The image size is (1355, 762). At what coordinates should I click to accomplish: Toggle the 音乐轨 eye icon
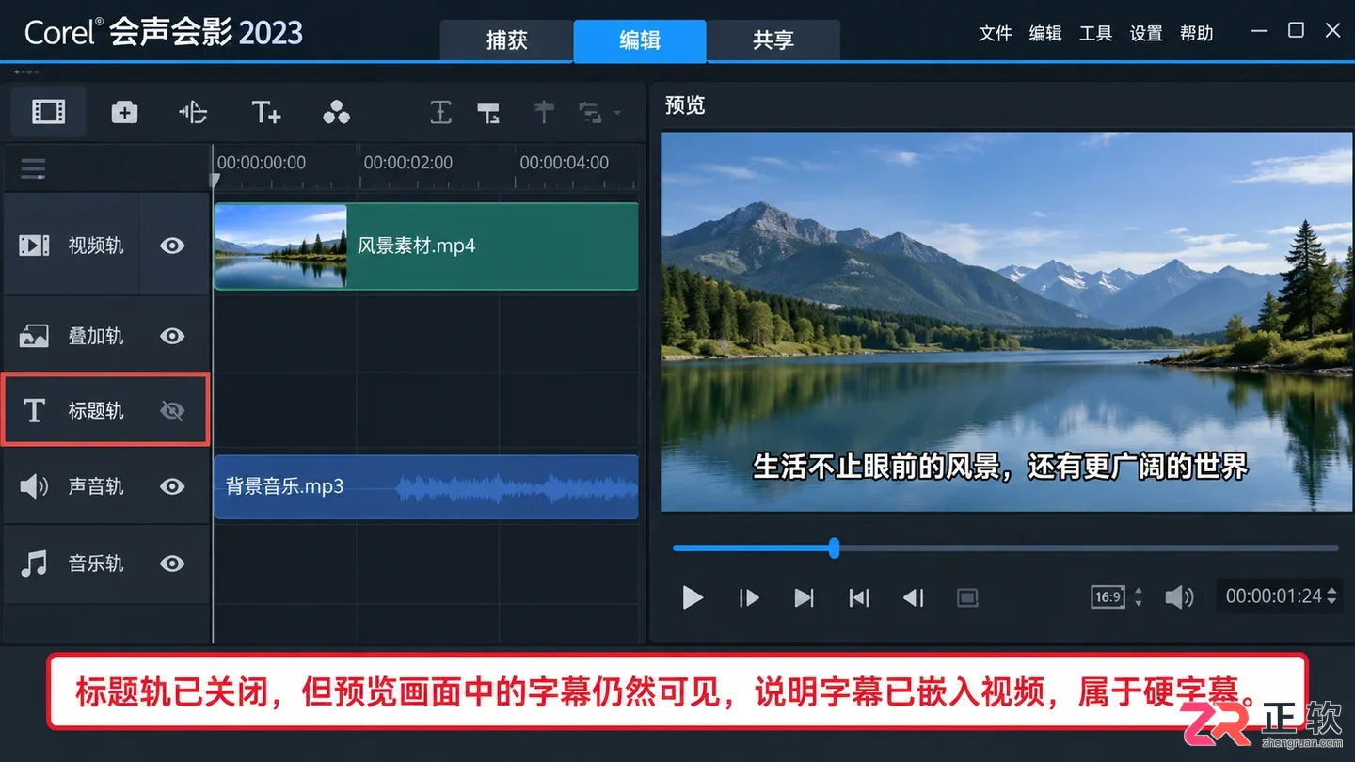coord(172,564)
